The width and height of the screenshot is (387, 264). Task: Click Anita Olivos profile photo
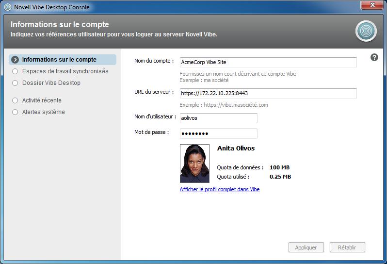(x=195, y=164)
